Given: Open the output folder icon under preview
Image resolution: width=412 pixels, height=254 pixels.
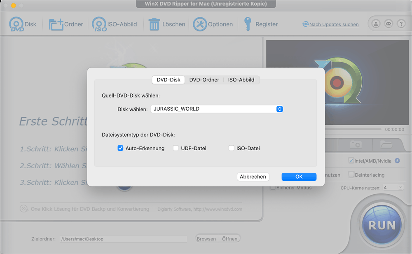Looking at the screenshot, I should [x=386, y=144].
